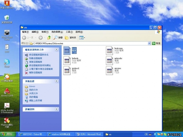
Task: Go up one folder level icon
Action: (49, 38)
